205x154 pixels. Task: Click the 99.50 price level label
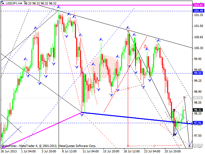pyautogui.click(x=198, y=73)
